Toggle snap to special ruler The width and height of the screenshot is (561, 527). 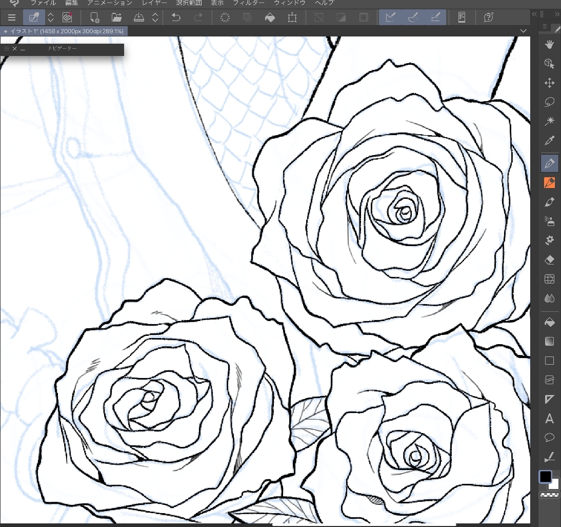pos(413,17)
